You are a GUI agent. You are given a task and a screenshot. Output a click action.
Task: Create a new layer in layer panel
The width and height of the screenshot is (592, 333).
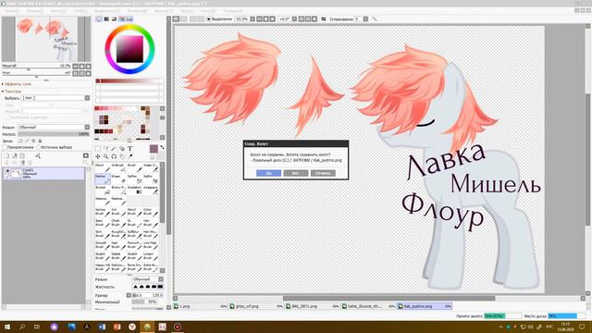click(6, 156)
